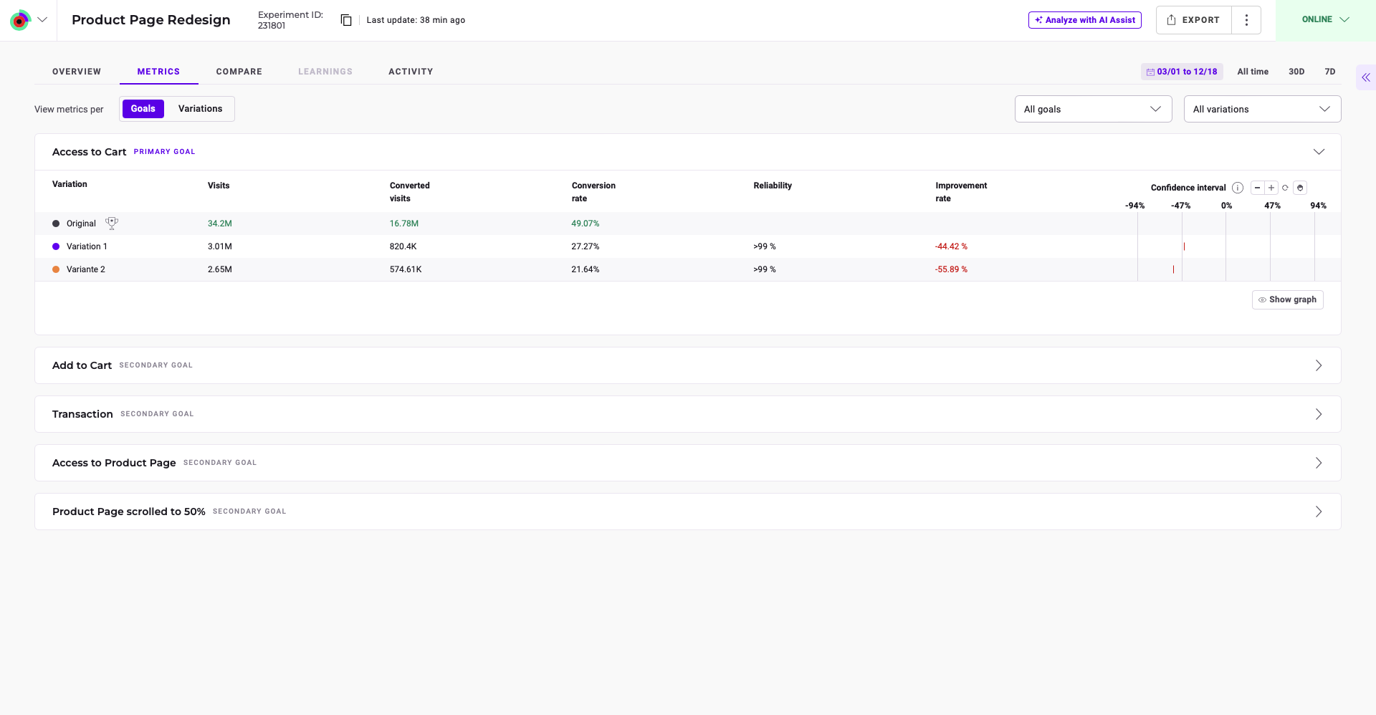Show graph for Access to Cart
The width and height of the screenshot is (1376, 715).
(x=1287, y=299)
